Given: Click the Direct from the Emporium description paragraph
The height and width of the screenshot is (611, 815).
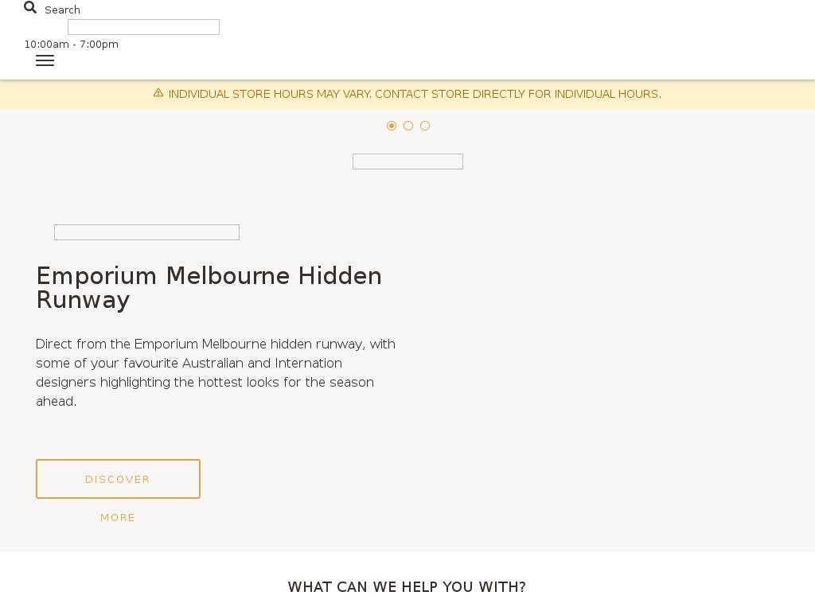Looking at the screenshot, I should (216, 372).
